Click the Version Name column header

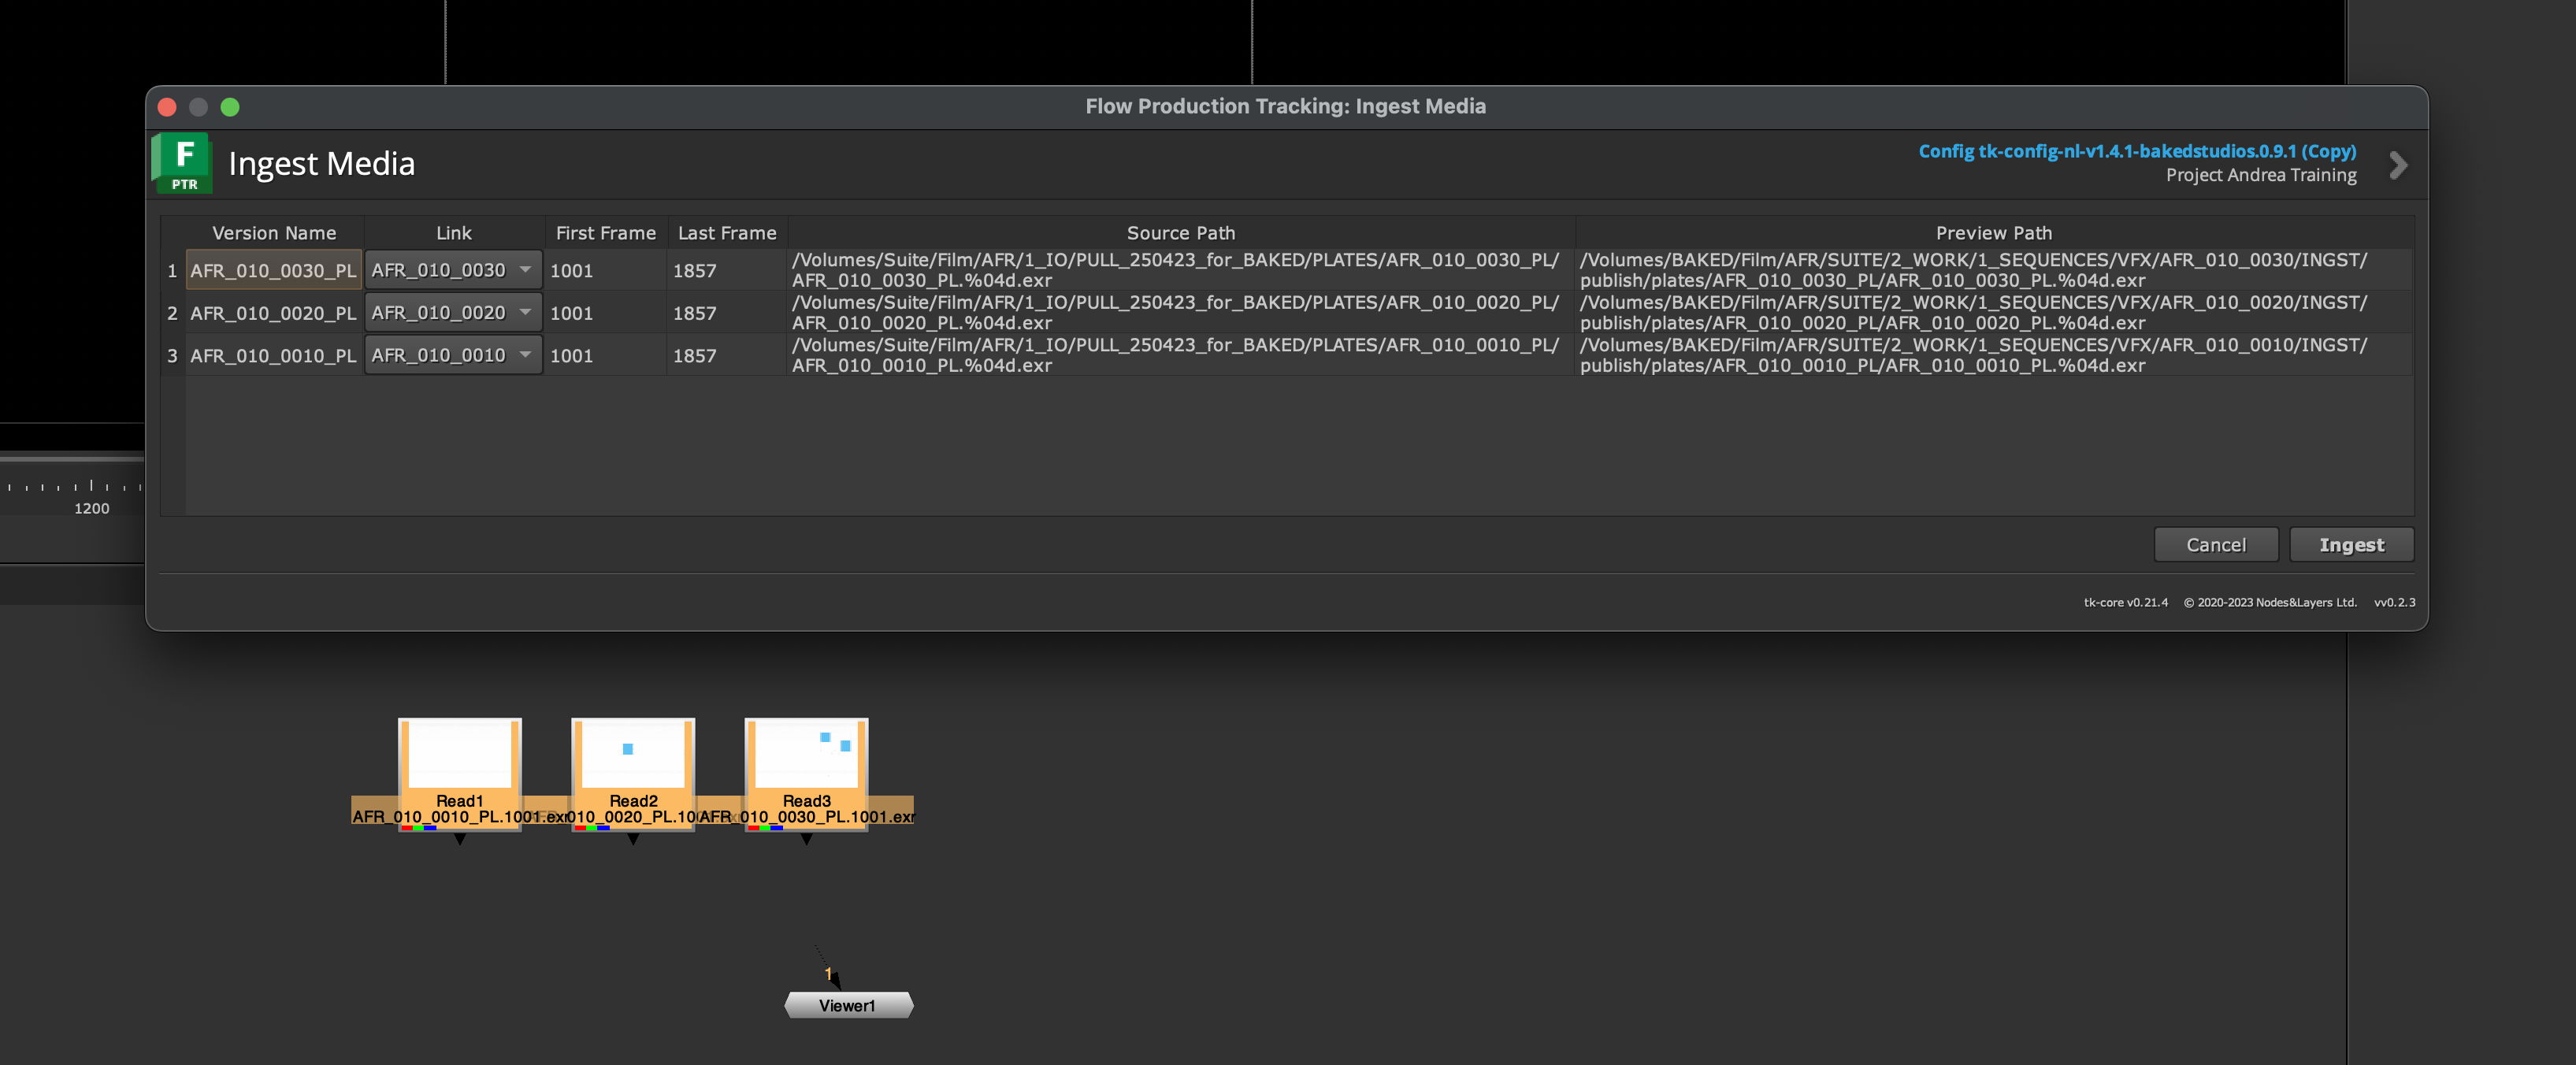coord(274,233)
